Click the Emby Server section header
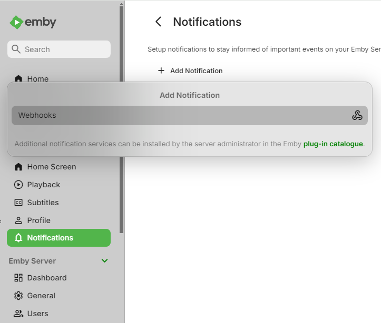 coord(33,261)
